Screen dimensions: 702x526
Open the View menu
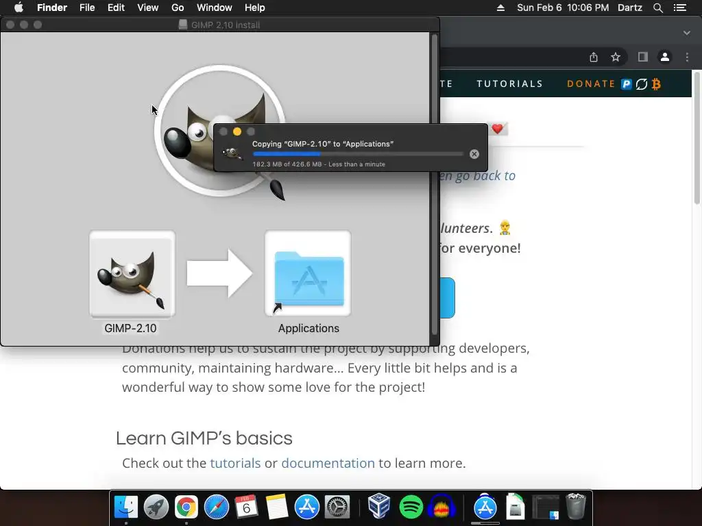click(148, 8)
